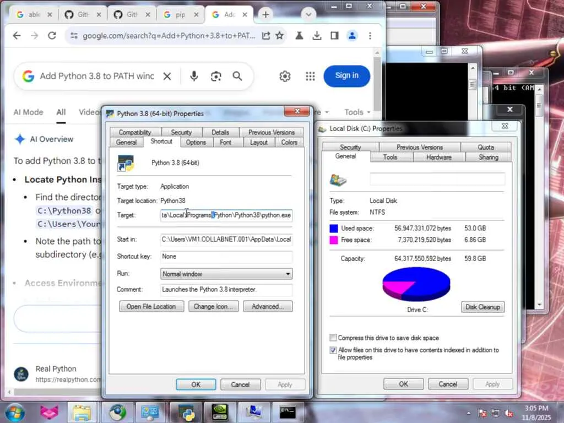Open Chrome profile avatar
The image size is (564, 423).
point(352,36)
